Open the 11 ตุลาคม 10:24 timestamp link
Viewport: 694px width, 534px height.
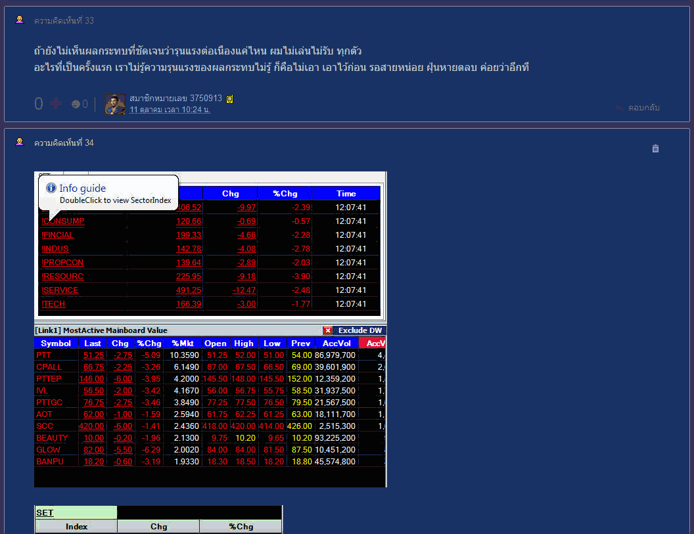[x=170, y=110]
